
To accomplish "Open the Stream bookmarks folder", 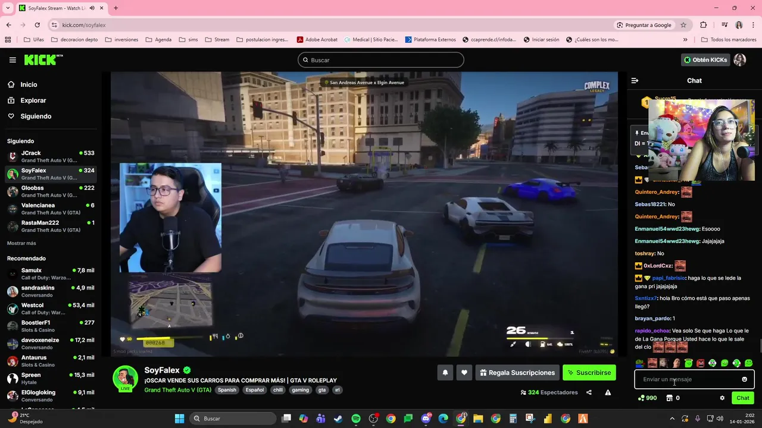I will coord(217,40).
